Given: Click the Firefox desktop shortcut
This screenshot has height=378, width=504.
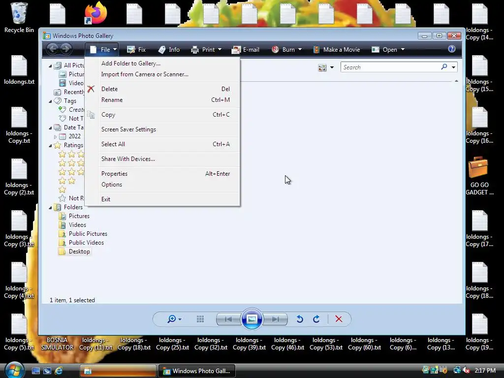Looking at the screenshot, I should 96,13.
